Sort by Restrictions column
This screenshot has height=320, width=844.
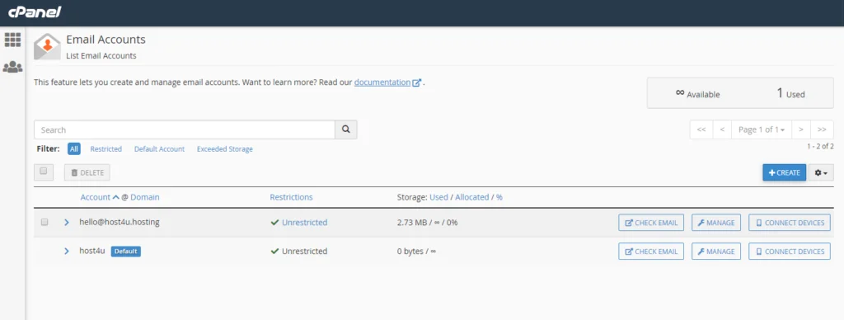(291, 197)
